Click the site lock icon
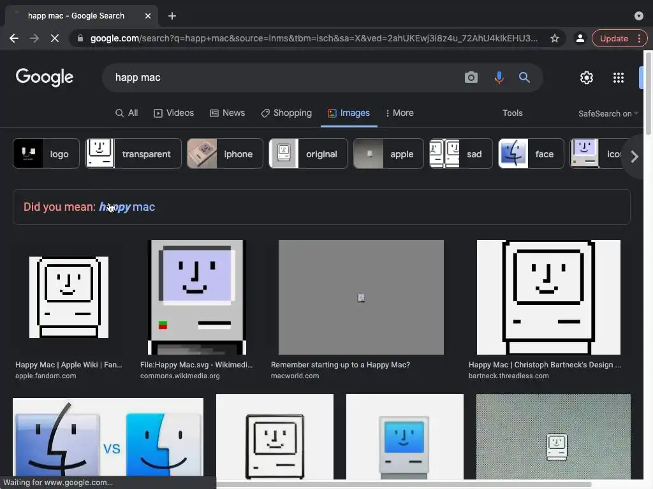 coord(80,39)
